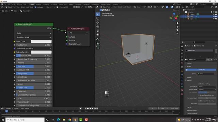Open the Window menu
The width and height of the screenshot is (218, 122).
point(19,4)
